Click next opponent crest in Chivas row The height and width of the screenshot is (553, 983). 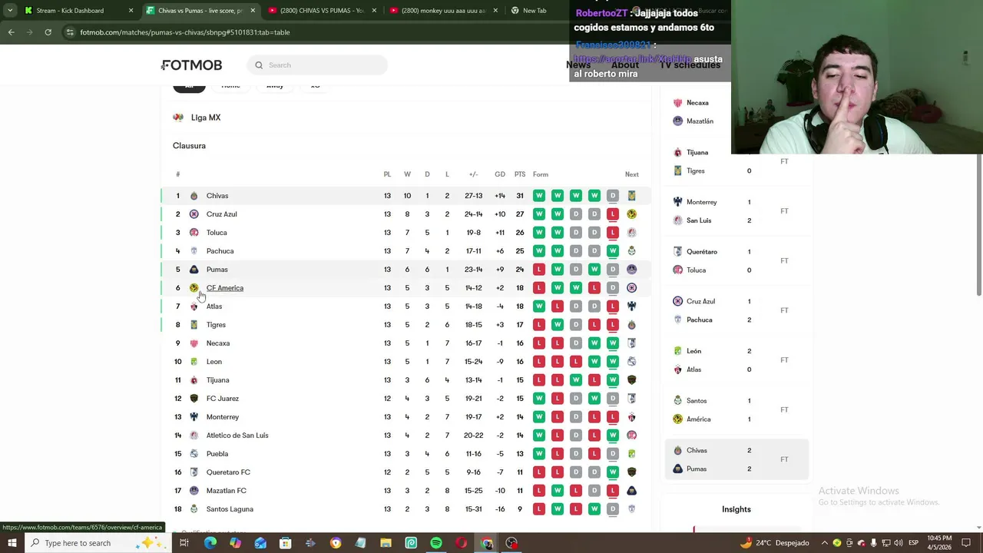(631, 196)
